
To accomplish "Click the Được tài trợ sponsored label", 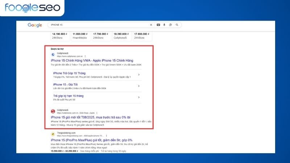I will pos(57,49).
